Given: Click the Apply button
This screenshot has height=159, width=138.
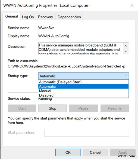Looking at the screenshot, I should coord(123,152).
